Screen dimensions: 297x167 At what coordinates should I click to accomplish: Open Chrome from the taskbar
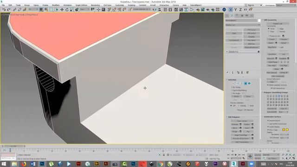tap(161, 164)
